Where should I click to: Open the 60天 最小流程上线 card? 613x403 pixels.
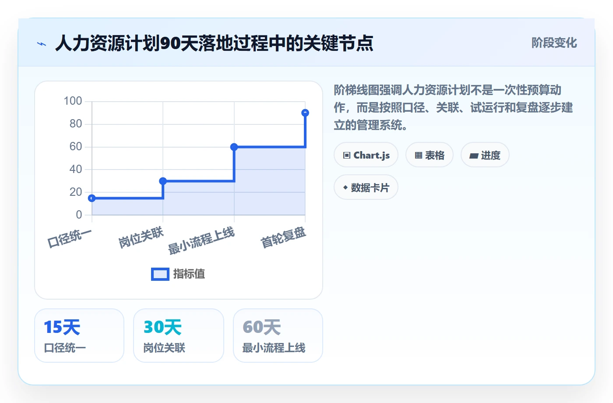pos(278,336)
